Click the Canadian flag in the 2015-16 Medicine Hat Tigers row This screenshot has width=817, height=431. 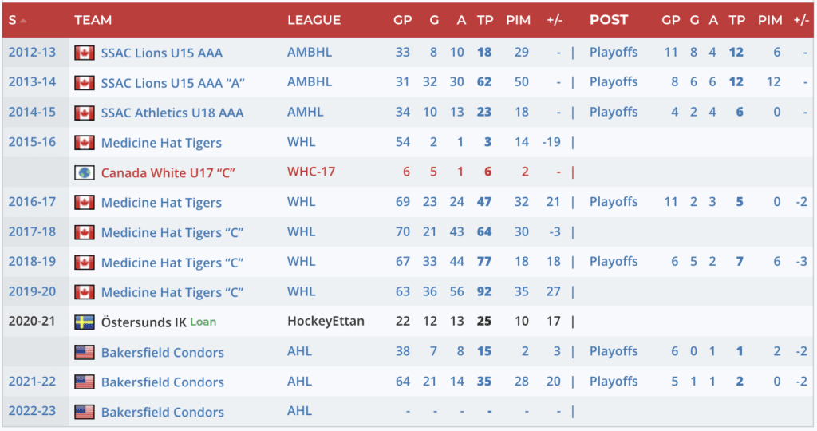point(84,143)
